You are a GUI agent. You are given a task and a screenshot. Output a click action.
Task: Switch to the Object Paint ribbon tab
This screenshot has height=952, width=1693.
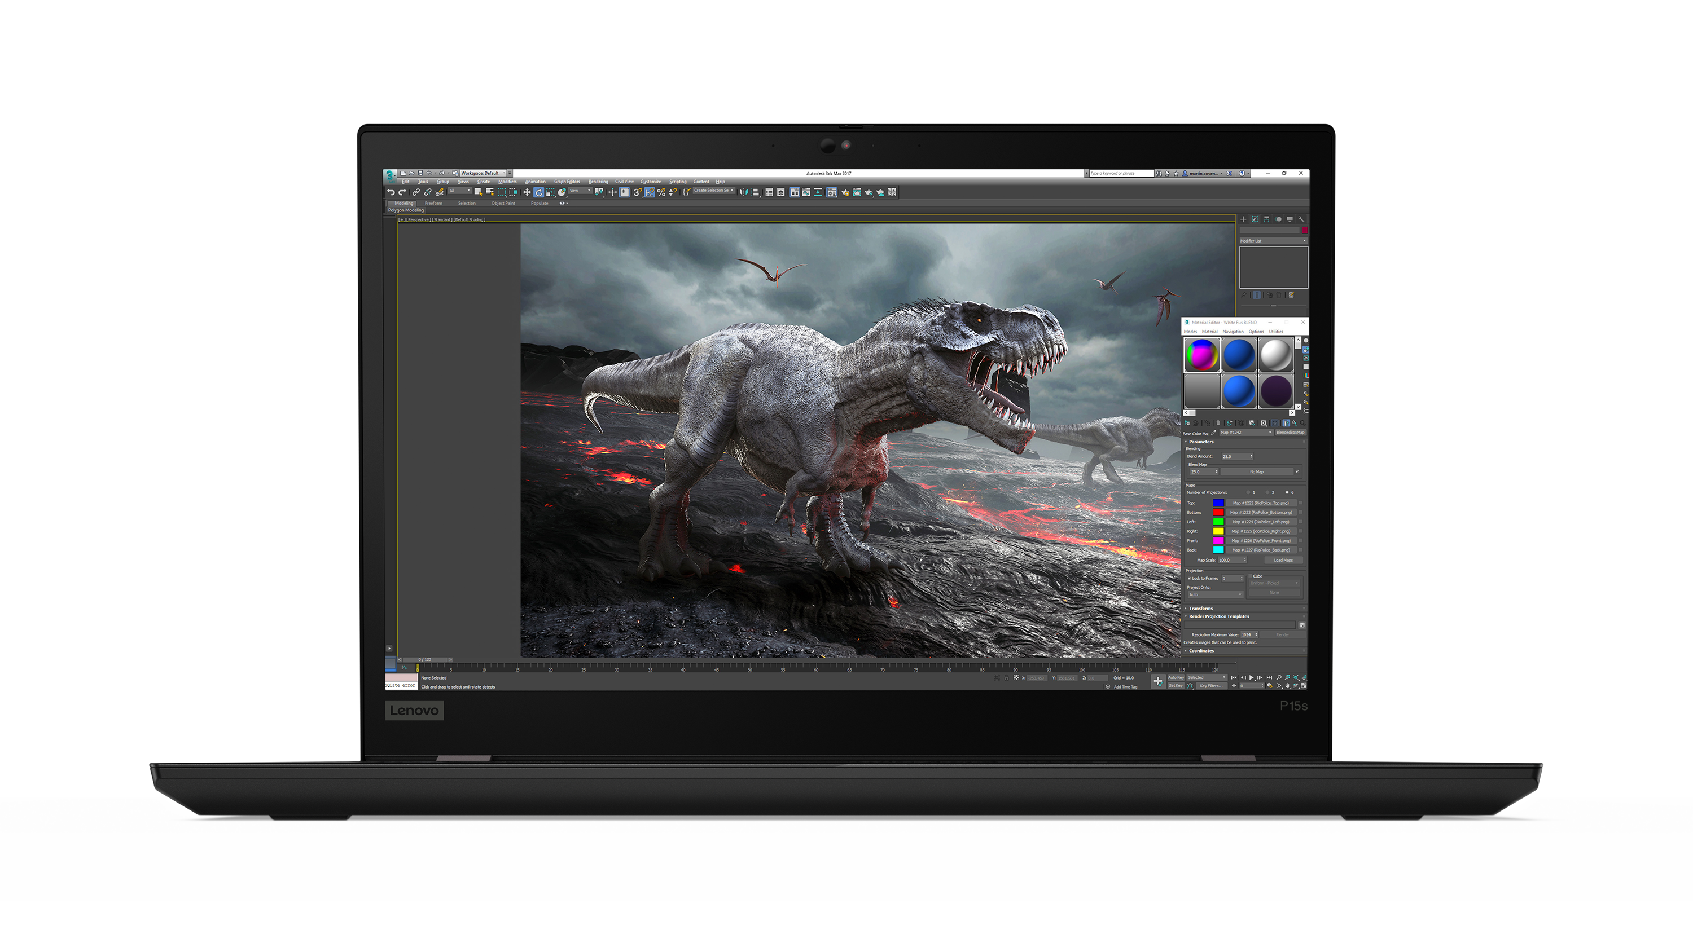(x=503, y=204)
